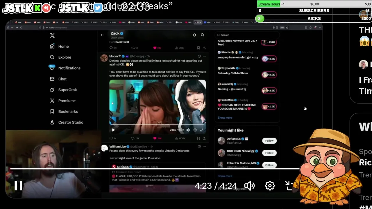Share the post with 70K views
Viewport: 372px width, 209px height.
click(204, 48)
